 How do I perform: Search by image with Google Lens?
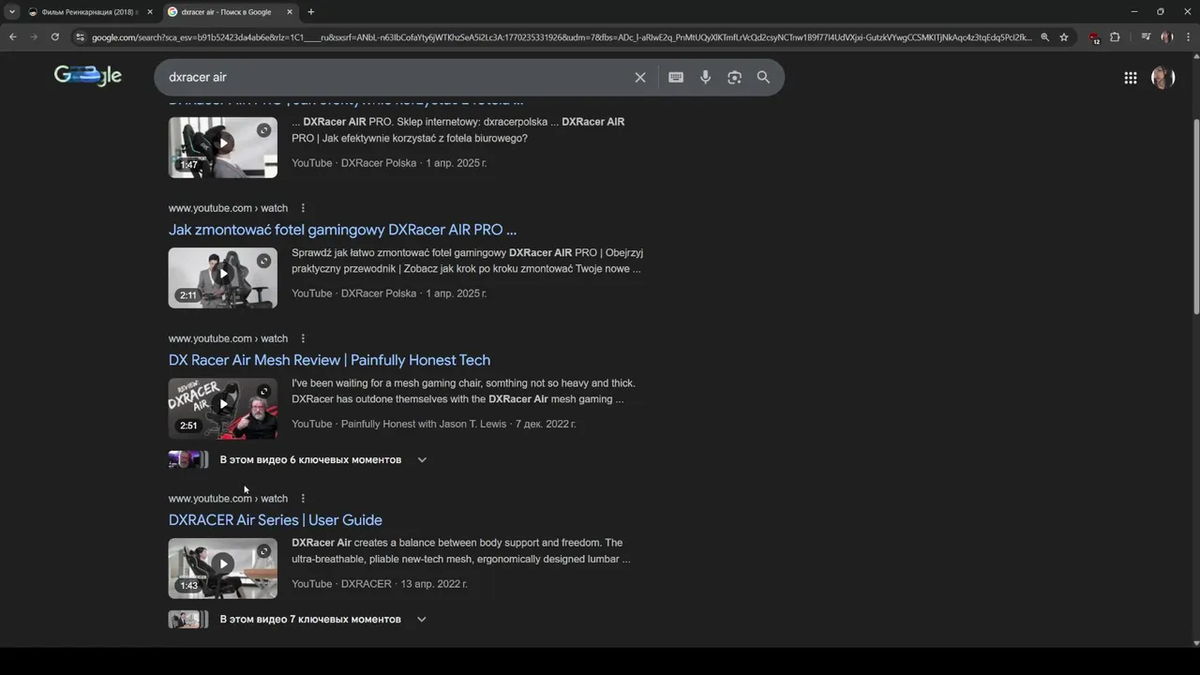[x=734, y=77]
